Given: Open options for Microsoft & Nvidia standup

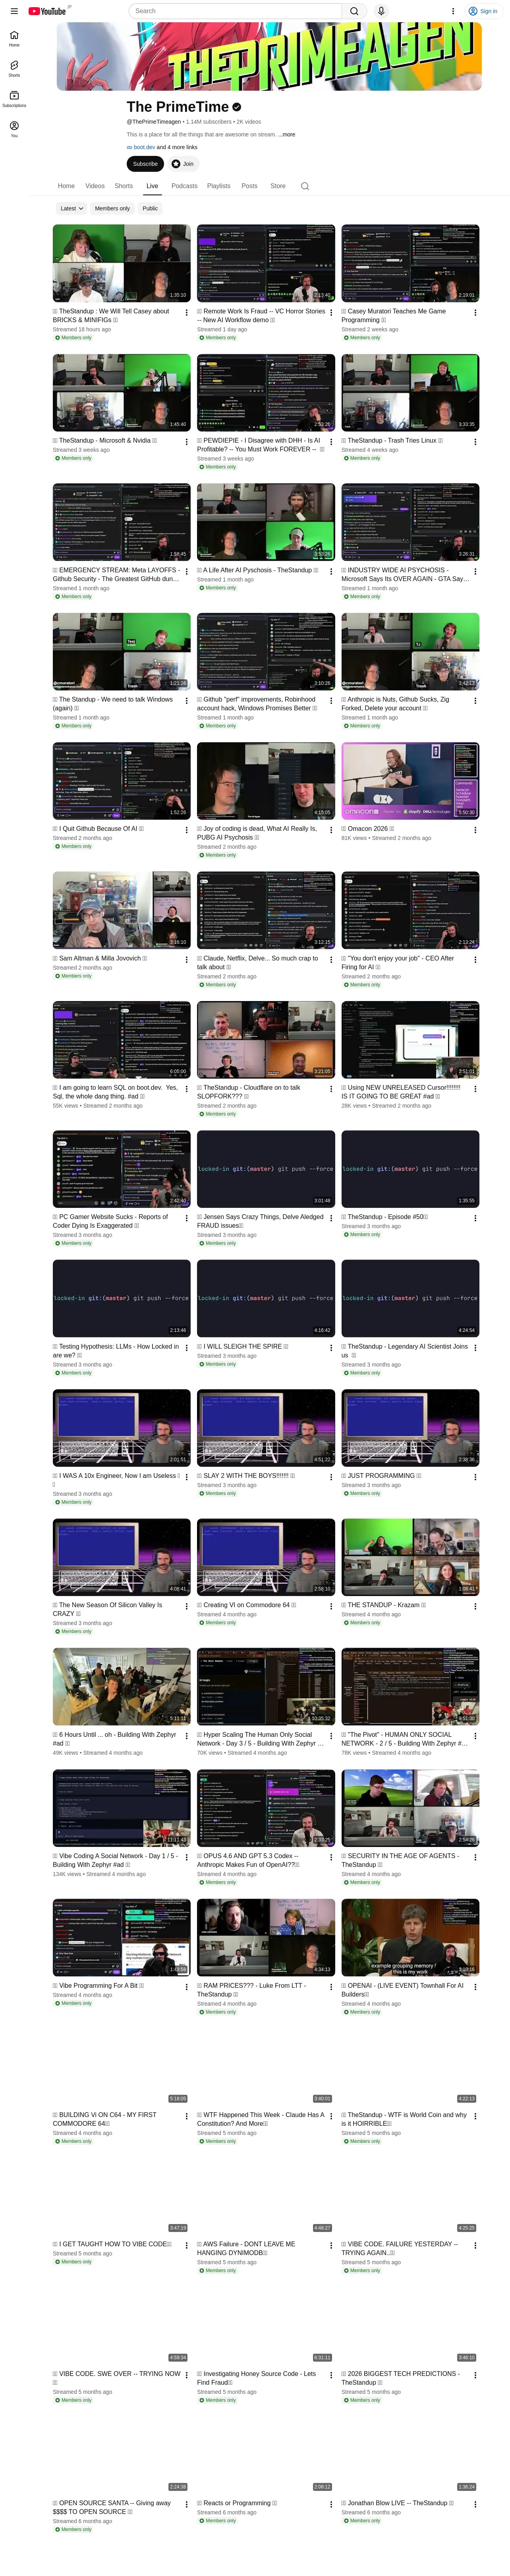Looking at the screenshot, I should tap(187, 442).
